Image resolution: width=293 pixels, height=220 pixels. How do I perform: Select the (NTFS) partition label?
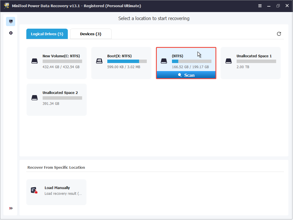(x=177, y=56)
